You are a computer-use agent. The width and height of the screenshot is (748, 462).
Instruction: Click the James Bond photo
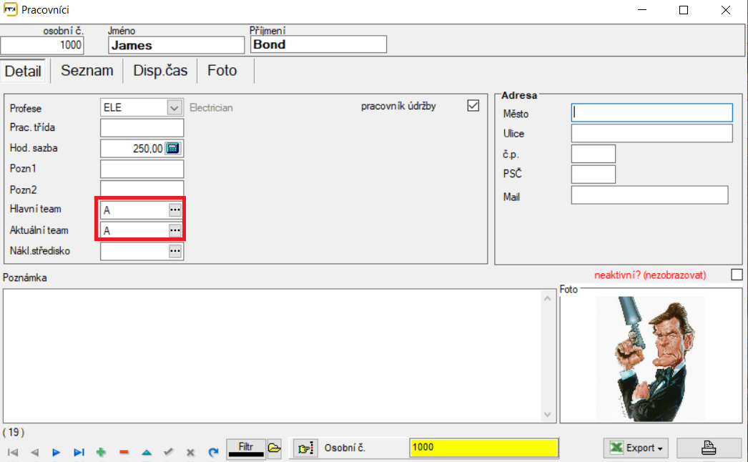pos(651,358)
